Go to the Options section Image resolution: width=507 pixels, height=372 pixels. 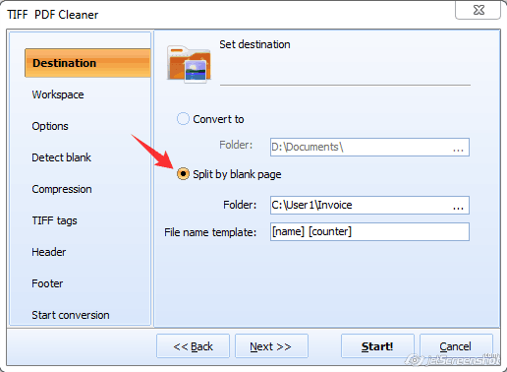click(x=50, y=126)
